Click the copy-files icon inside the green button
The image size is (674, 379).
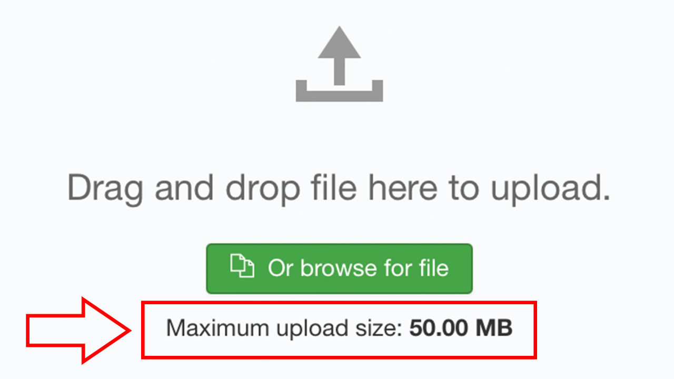click(x=242, y=266)
